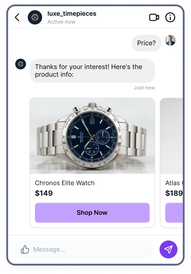Select the 'Price?' message bubble
Screen dimensions: 191x274
(x=146, y=43)
